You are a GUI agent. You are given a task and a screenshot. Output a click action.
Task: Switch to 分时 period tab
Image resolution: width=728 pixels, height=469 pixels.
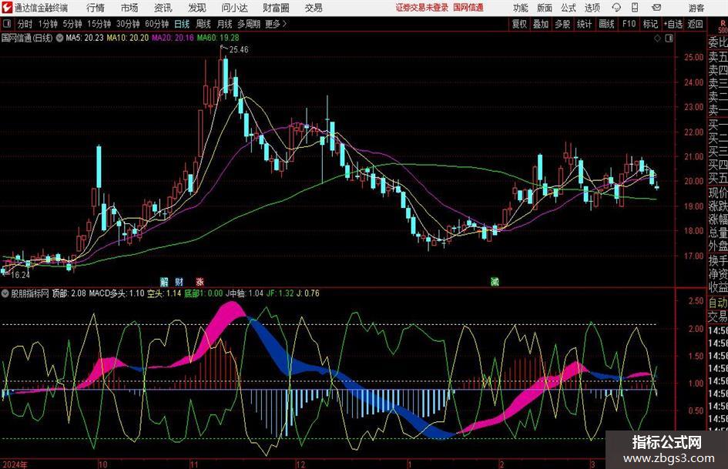coord(25,24)
